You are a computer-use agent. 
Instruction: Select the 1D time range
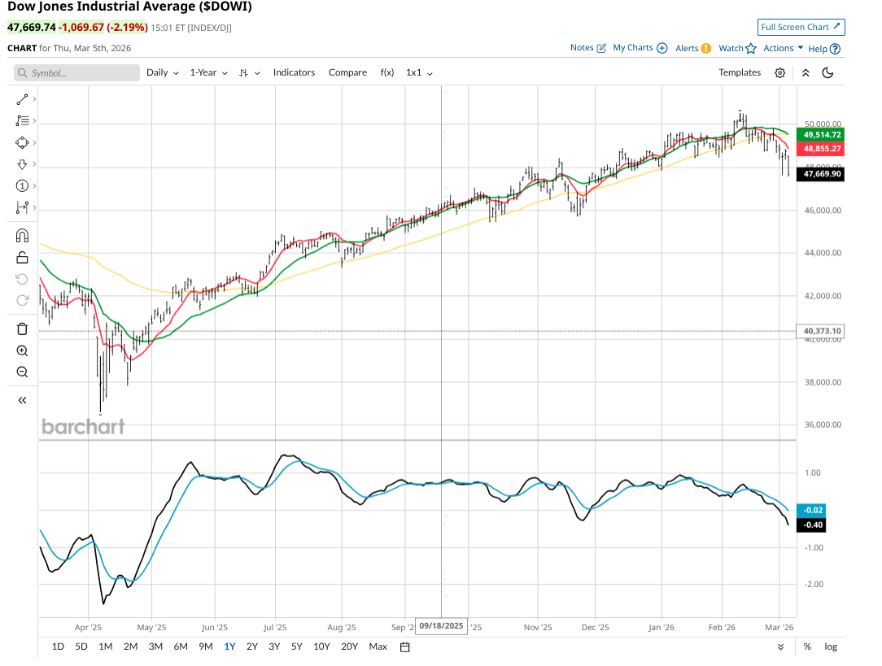[58, 647]
